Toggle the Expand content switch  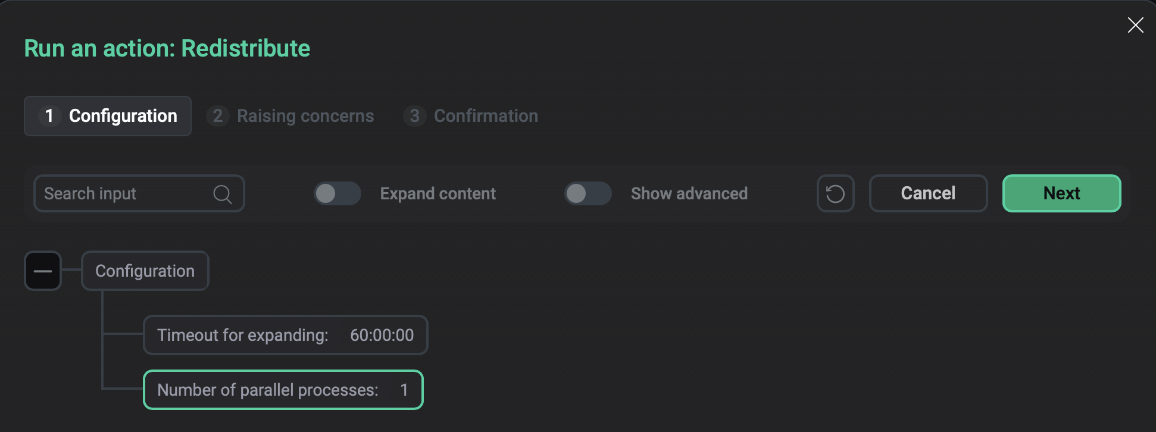tap(338, 193)
